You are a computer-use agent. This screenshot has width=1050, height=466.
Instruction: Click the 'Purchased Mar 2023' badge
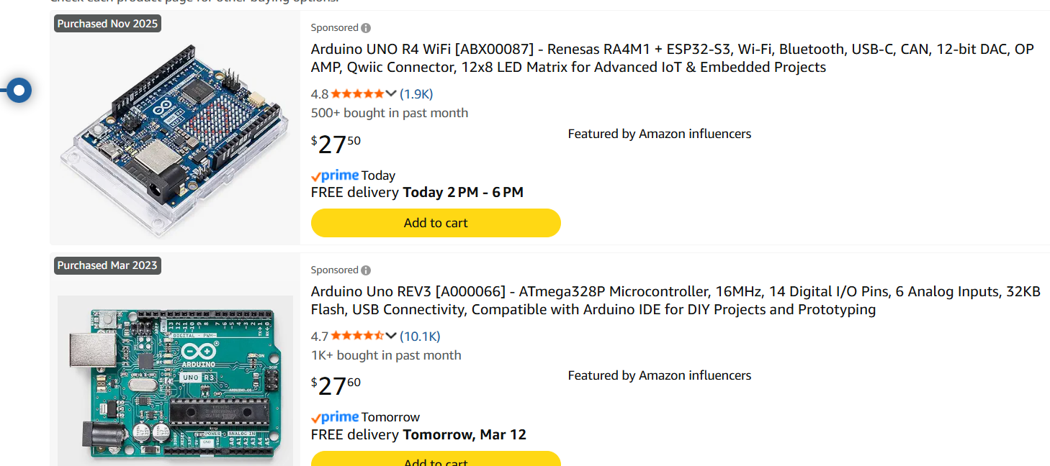107,265
